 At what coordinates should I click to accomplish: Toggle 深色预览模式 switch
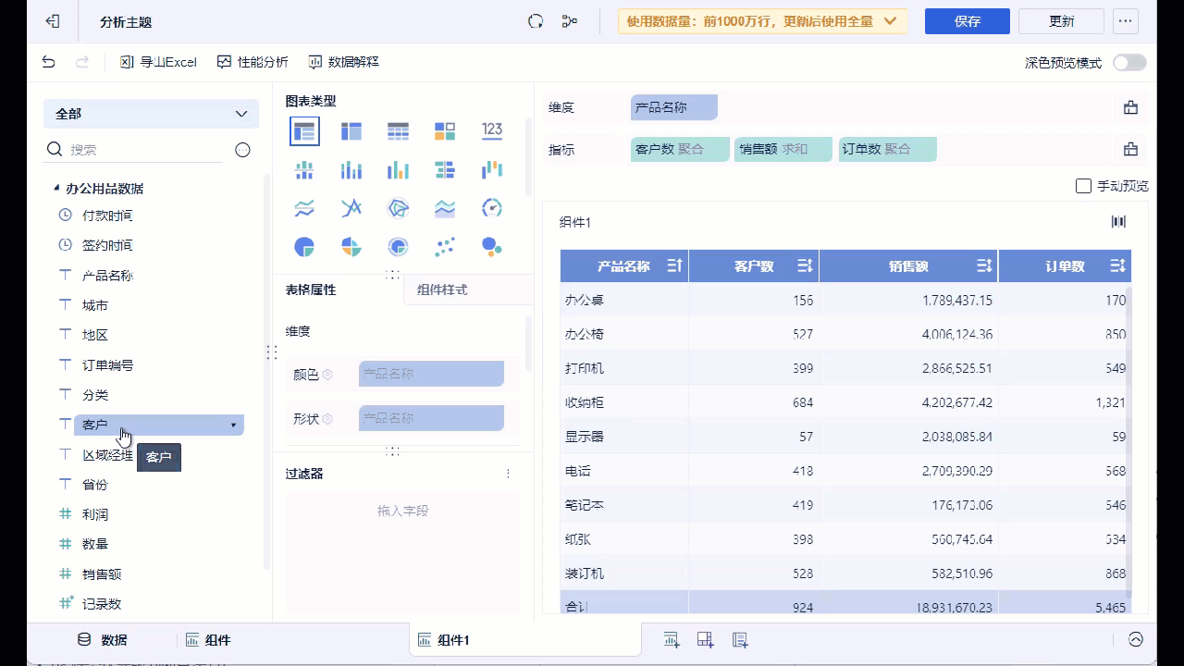[1128, 63]
